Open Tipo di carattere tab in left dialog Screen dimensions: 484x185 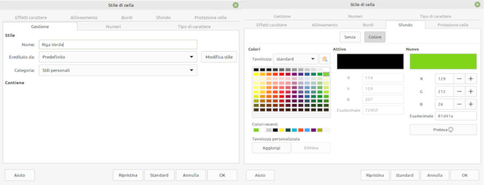pos(194,26)
